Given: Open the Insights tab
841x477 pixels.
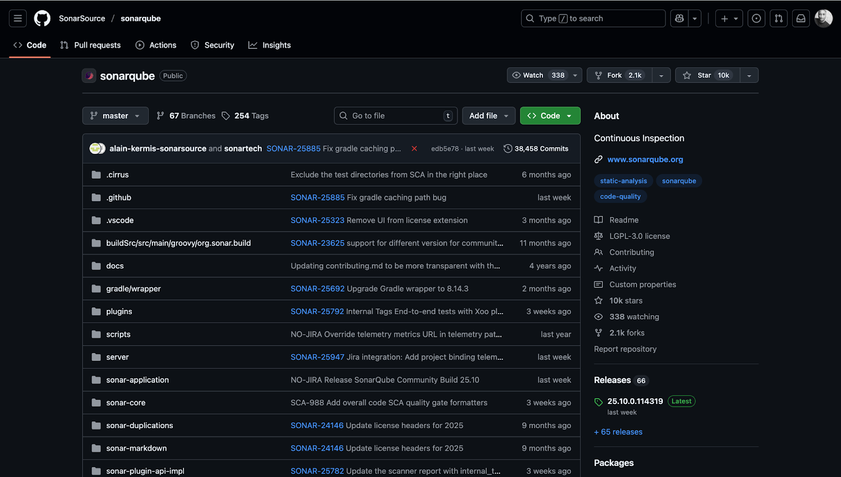Looking at the screenshot, I should coord(270,45).
